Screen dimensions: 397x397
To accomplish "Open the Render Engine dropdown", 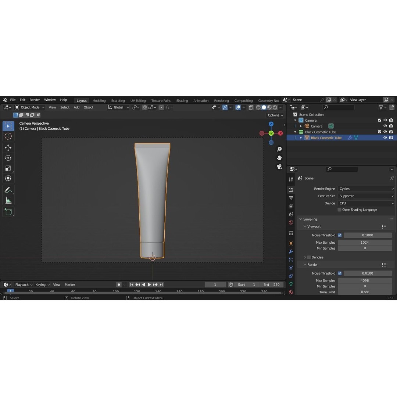I will tap(366, 189).
